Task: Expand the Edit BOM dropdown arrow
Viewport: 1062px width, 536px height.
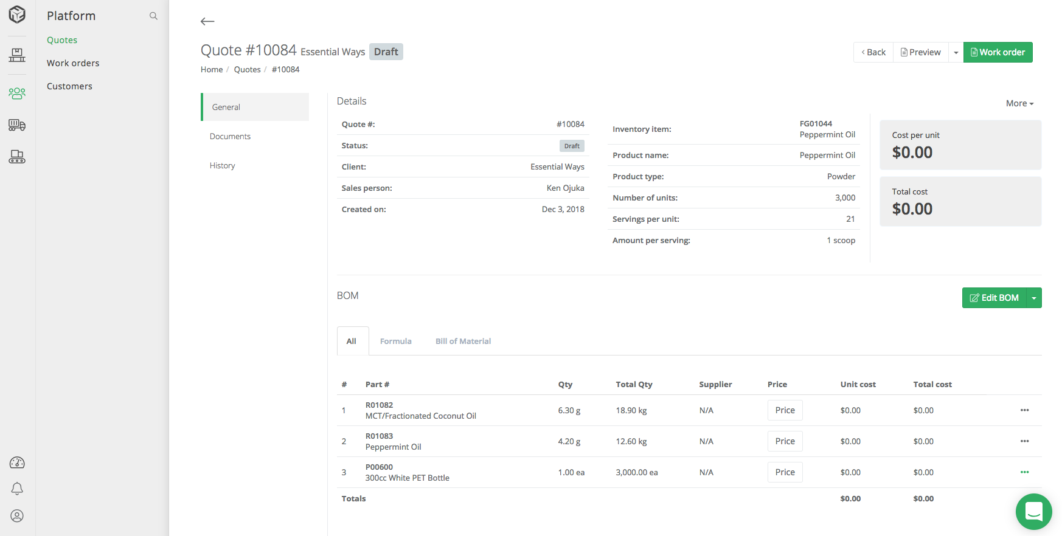Action: coord(1034,298)
